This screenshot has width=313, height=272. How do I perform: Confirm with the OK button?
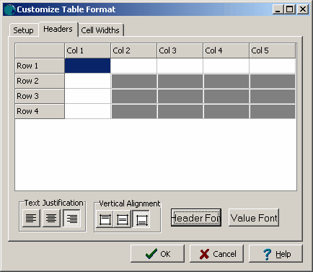pos(158,254)
